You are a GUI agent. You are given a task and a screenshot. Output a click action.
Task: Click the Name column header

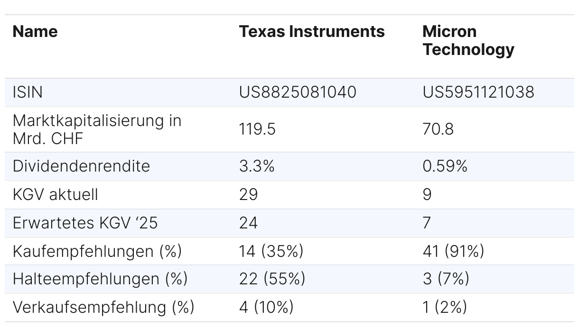(35, 32)
